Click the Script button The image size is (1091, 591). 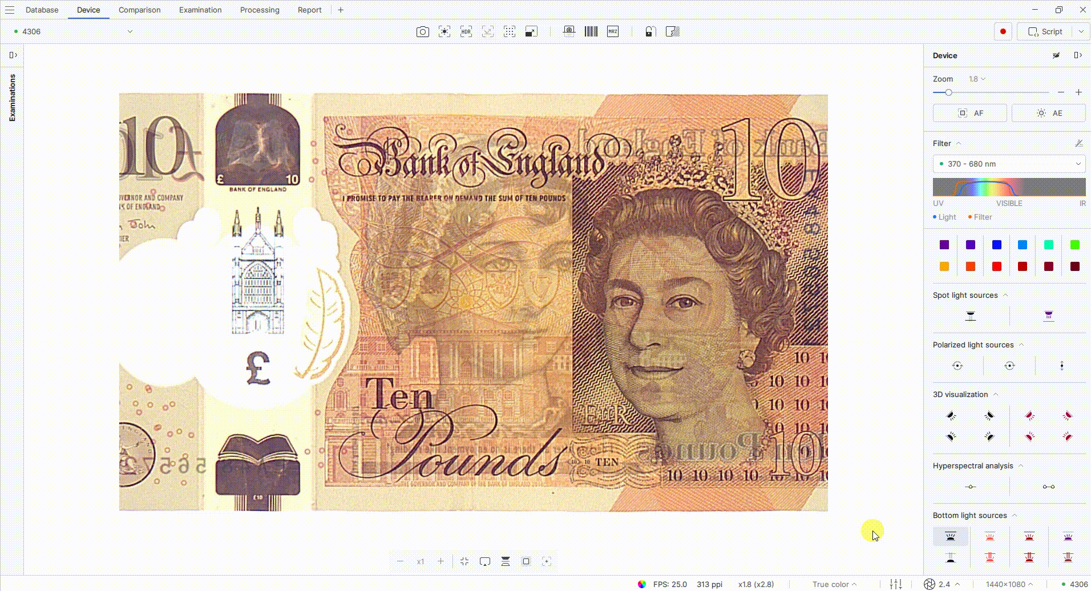[1045, 31]
